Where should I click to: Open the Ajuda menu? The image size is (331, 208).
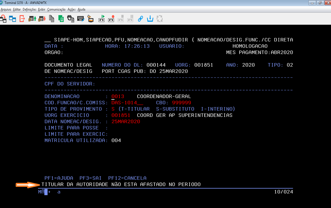click(x=81, y=9)
